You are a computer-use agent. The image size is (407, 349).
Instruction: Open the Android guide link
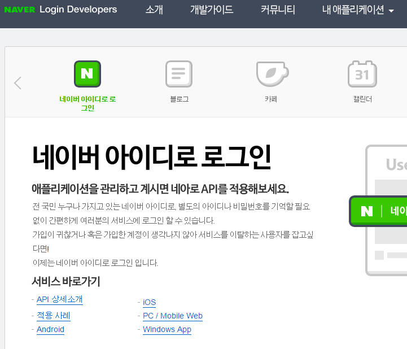[50, 329]
